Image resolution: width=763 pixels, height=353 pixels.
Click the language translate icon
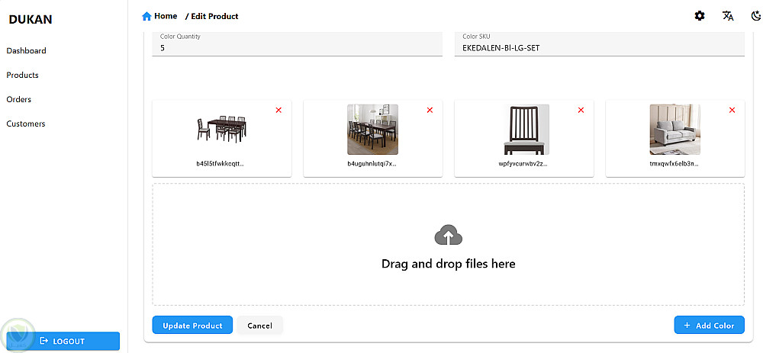pyautogui.click(x=728, y=16)
